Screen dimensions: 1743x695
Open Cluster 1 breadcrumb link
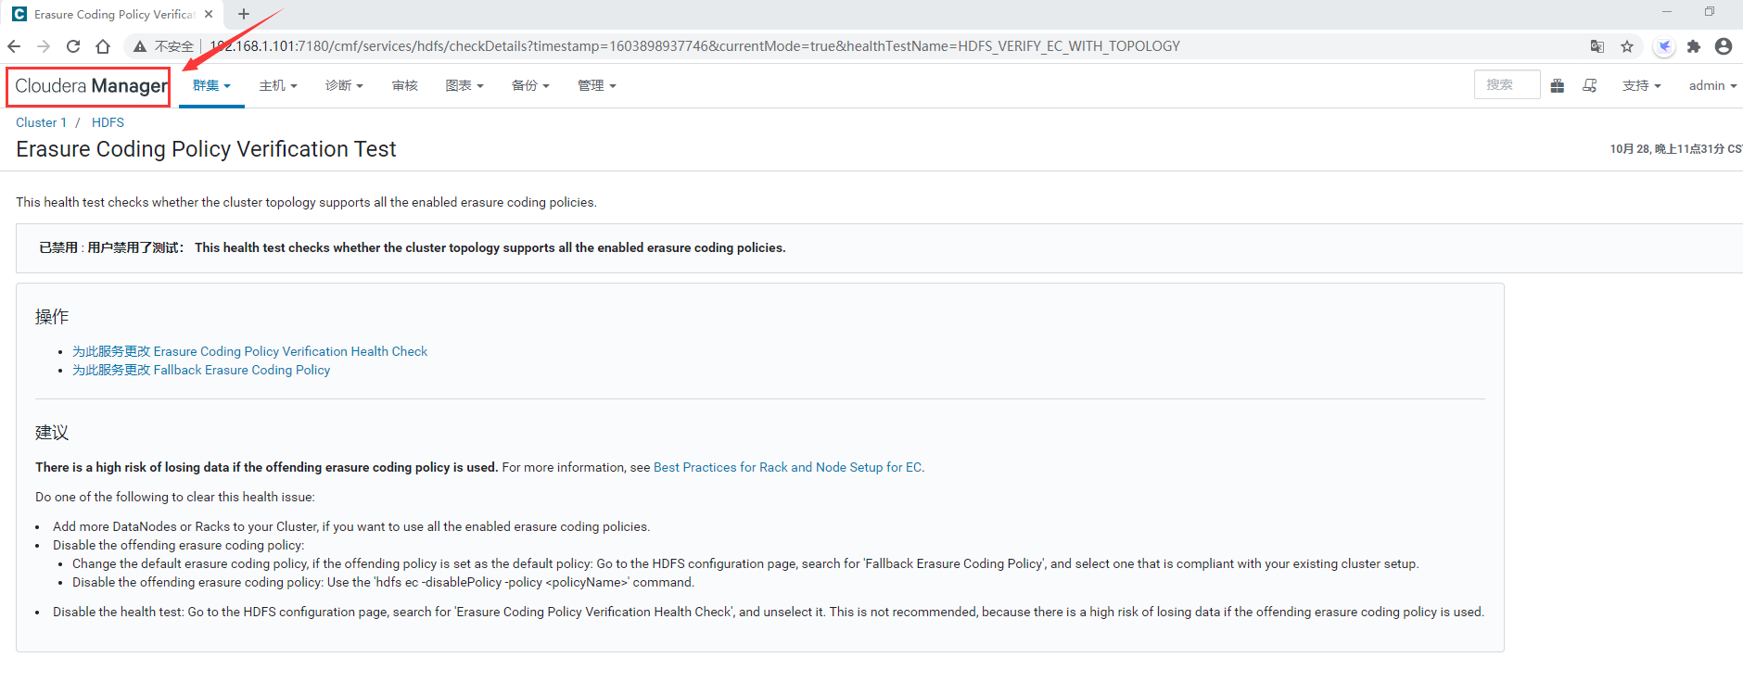41,122
